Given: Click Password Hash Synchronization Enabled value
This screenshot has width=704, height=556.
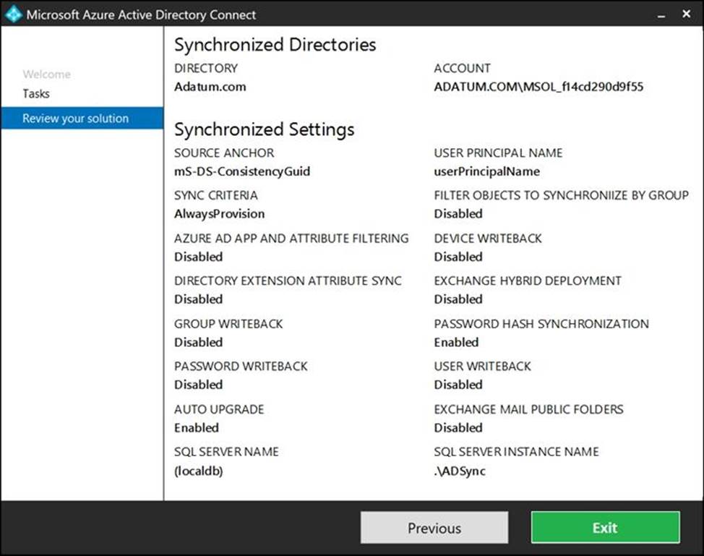Looking at the screenshot, I should coord(456,342).
